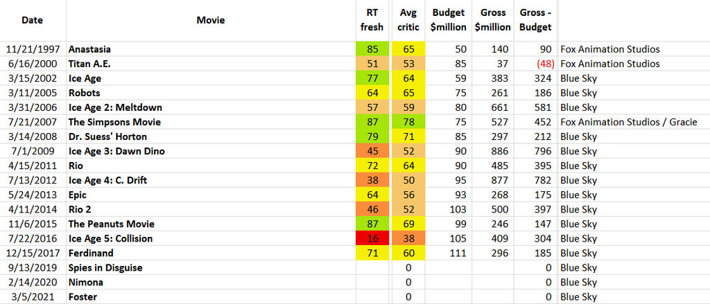Click the green RT score 87 for Peanuts
This screenshot has width=710, height=304.
click(372, 224)
